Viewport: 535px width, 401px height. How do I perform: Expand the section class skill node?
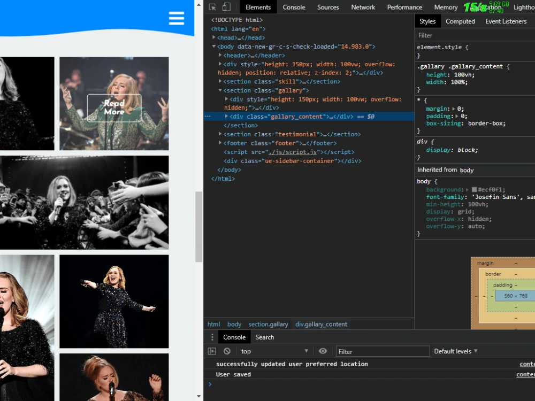coord(220,81)
